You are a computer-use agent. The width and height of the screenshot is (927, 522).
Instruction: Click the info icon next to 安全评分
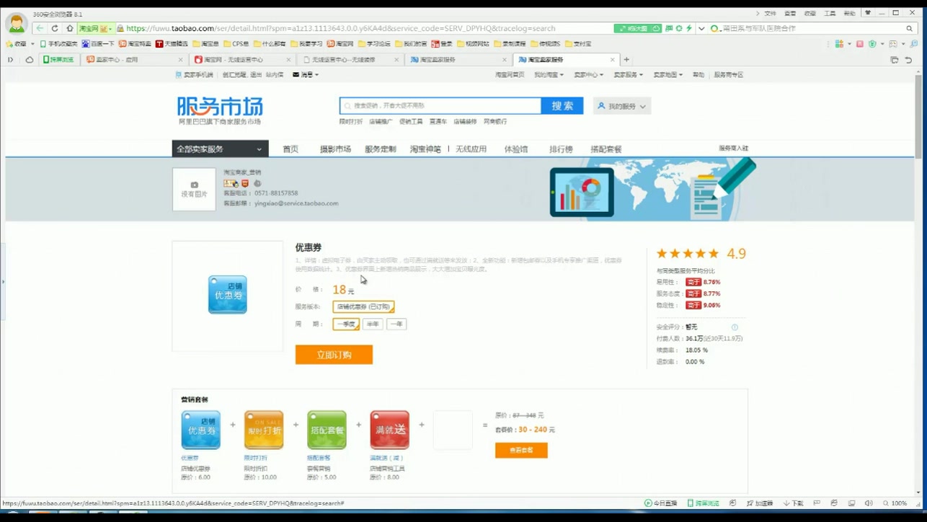point(735,327)
